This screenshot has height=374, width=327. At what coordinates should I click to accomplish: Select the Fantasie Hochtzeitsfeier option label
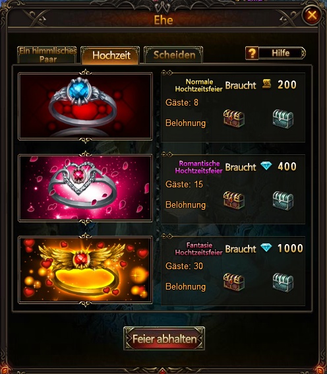pyautogui.click(x=199, y=249)
